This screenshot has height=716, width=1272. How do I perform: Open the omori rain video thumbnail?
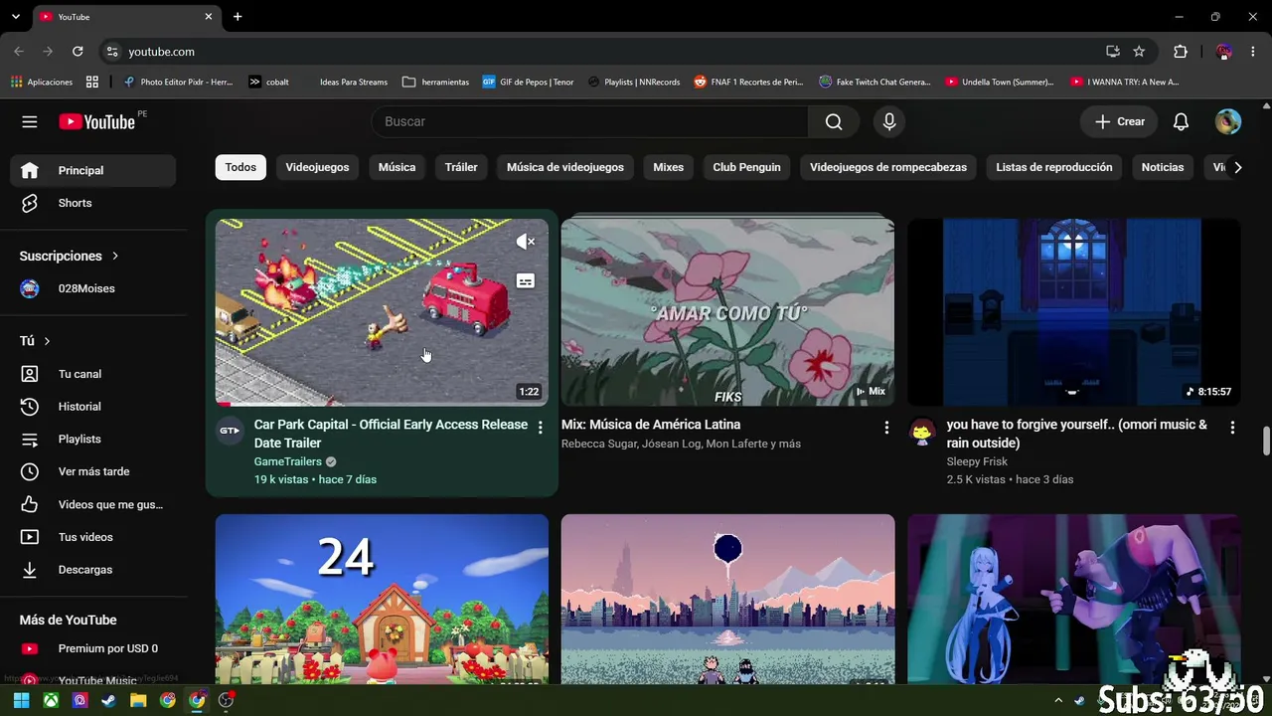(1073, 312)
